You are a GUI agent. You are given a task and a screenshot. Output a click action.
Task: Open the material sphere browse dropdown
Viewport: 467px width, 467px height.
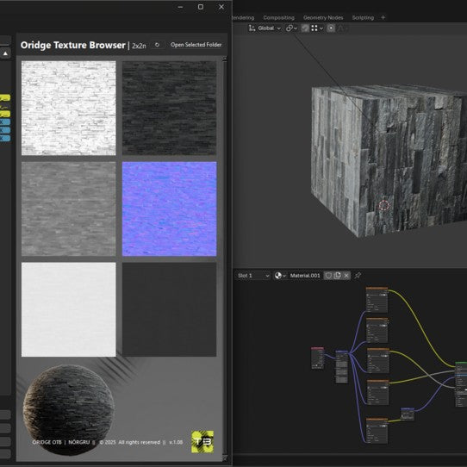coord(280,276)
